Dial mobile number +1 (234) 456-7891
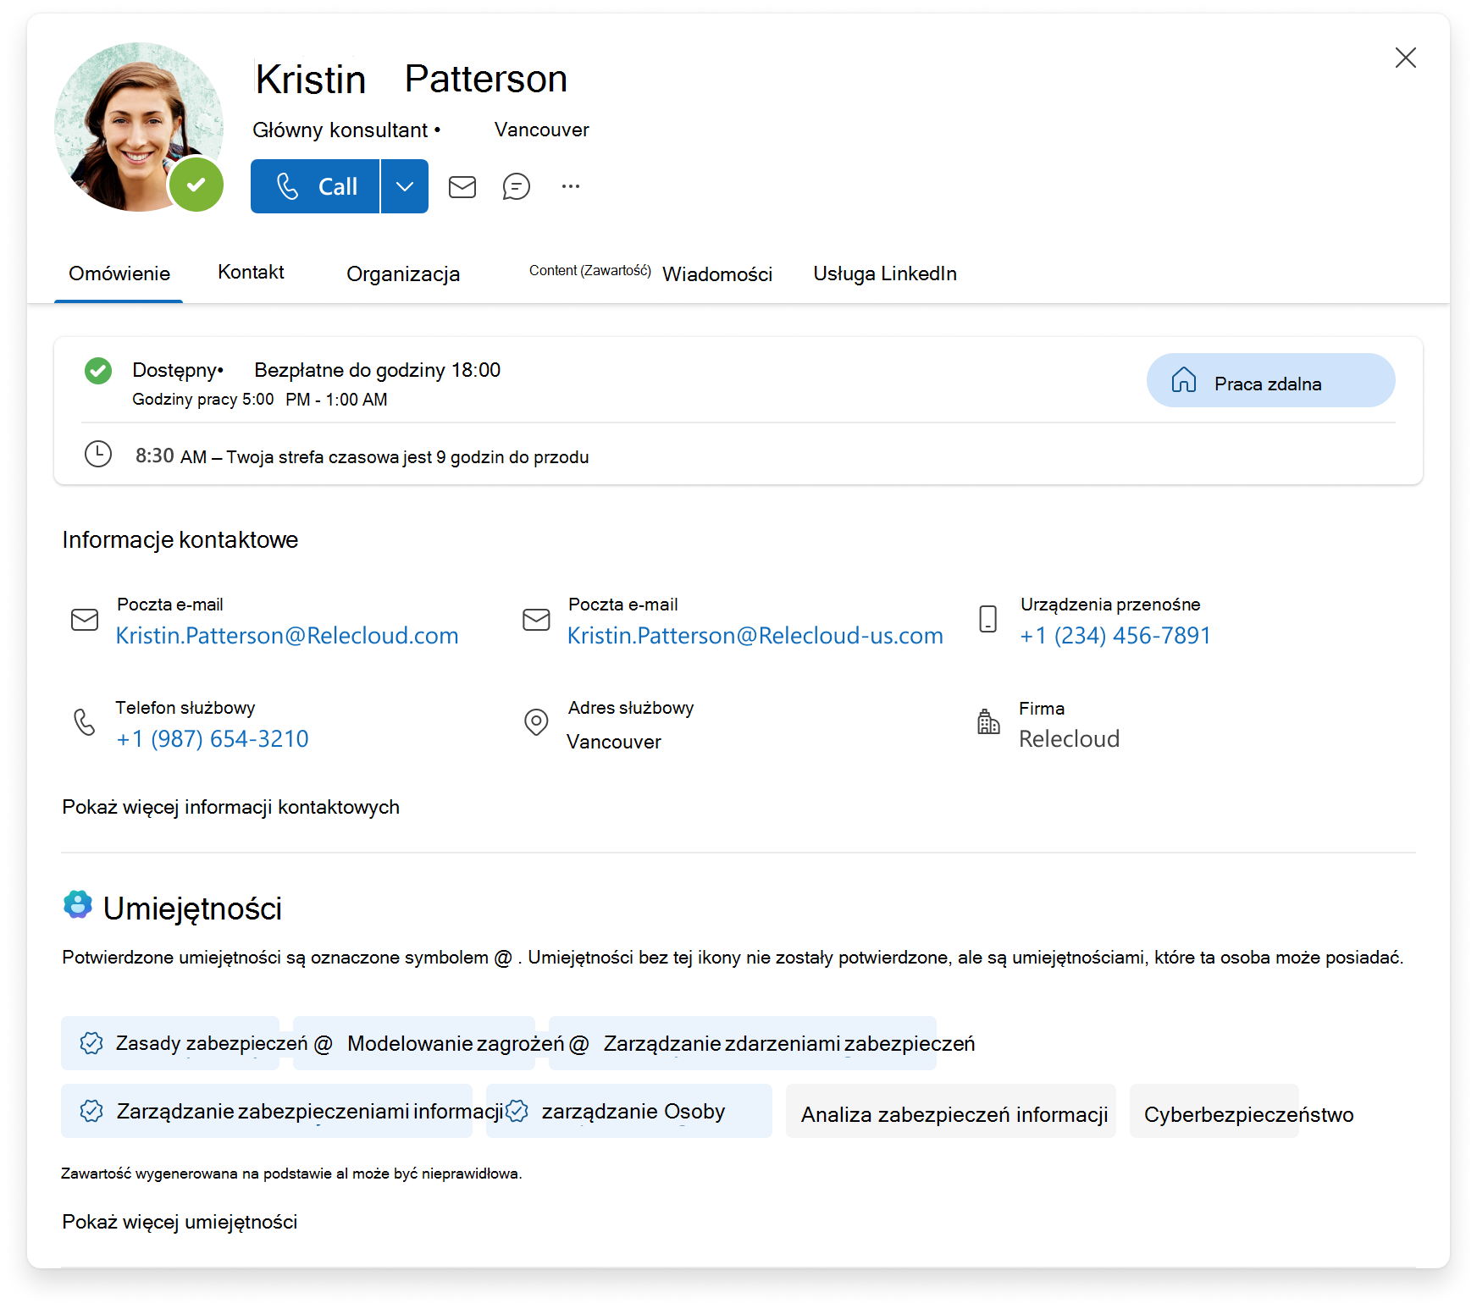The image size is (1477, 1309). (1115, 636)
